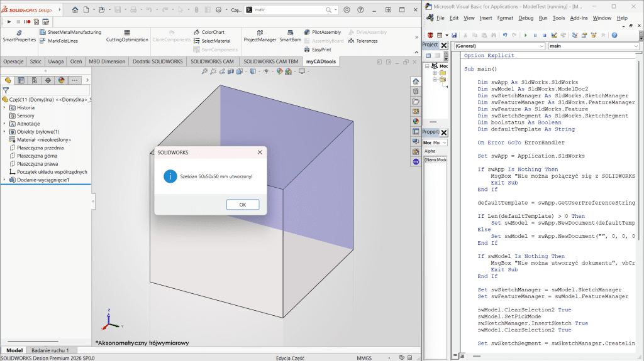Open SOLIDWORKS Resources task pane tab
The height and width of the screenshot is (361, 644).
(416, 81)
